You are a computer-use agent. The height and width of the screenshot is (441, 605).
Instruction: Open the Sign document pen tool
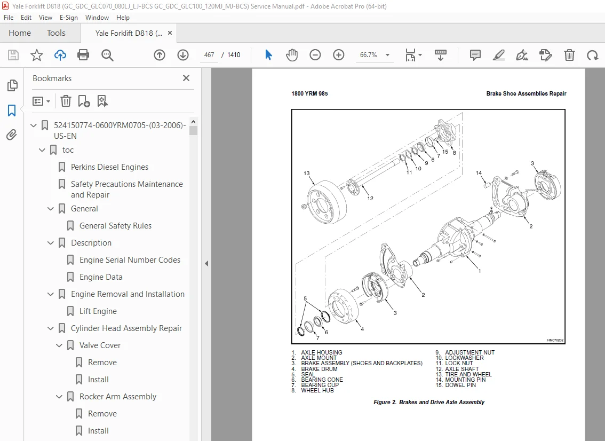tap(522, 55)
